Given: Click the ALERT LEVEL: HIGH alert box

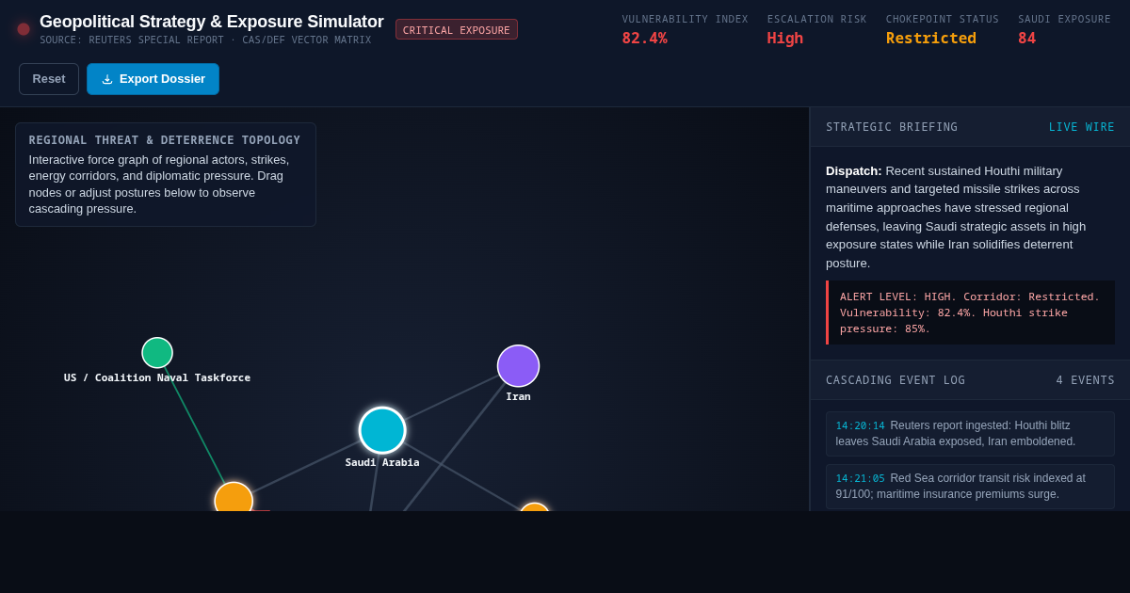Looking at the screenshot, I should point(970,313).
